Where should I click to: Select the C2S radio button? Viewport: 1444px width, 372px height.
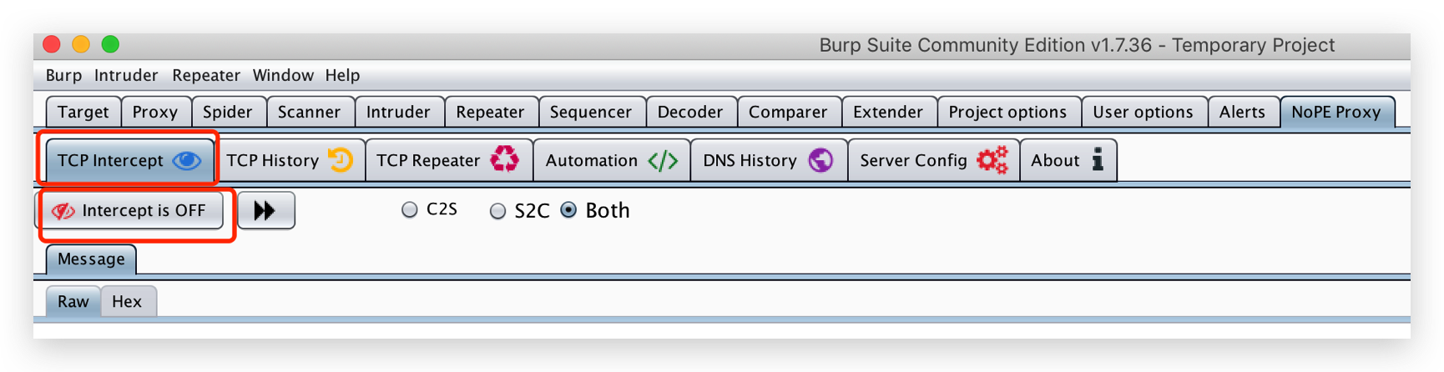410,210
